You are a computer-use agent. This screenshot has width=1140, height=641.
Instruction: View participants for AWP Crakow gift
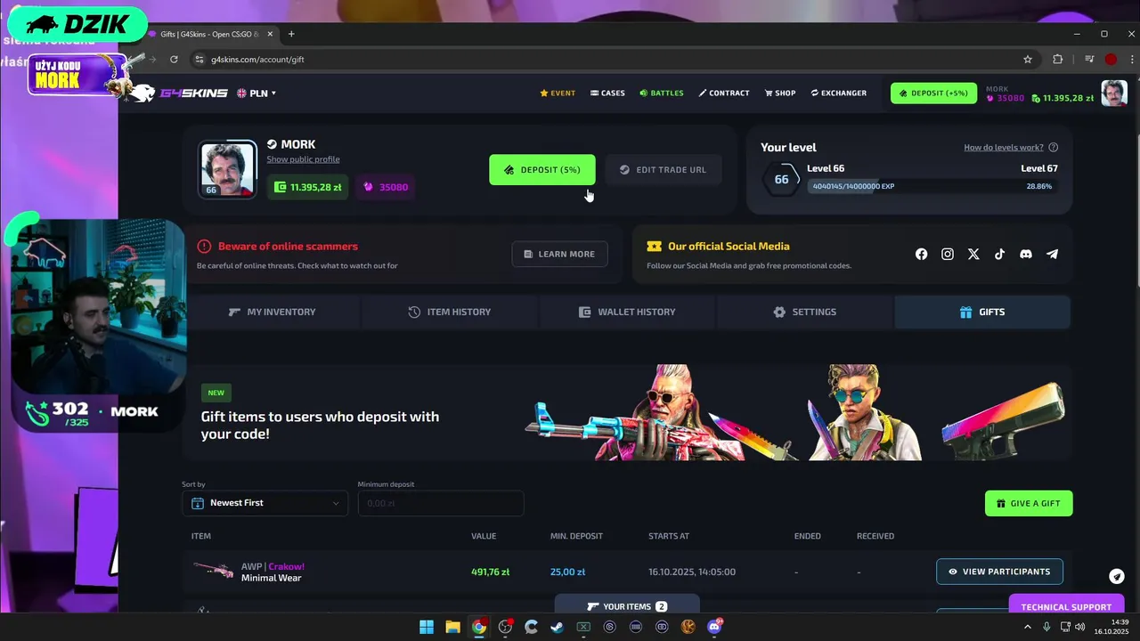coord(999,572)
